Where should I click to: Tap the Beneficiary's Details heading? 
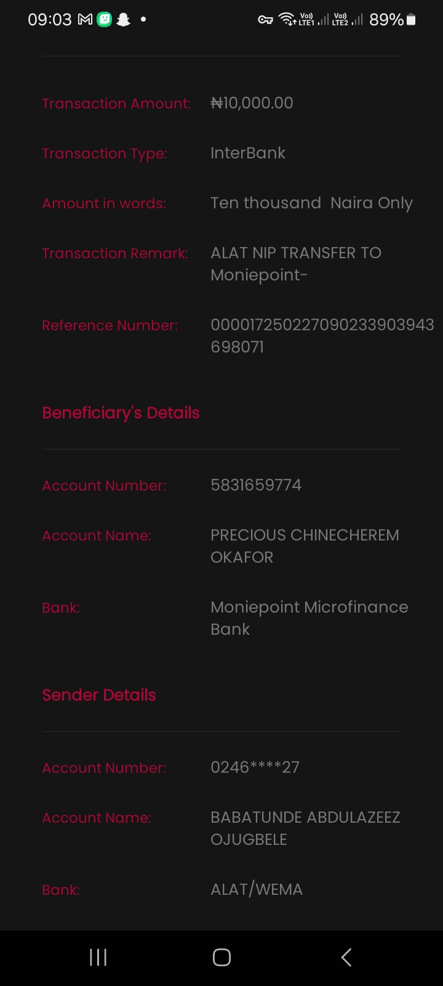pos(121,413)
